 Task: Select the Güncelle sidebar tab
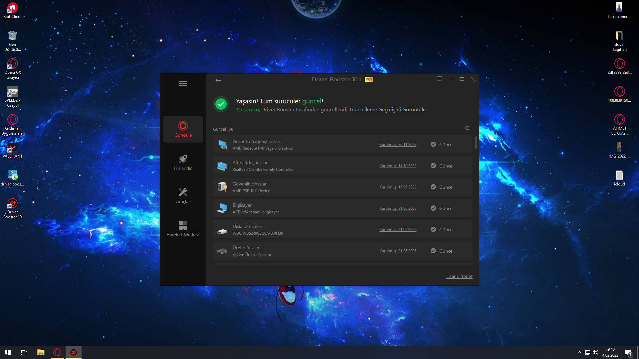pos(183,129)
